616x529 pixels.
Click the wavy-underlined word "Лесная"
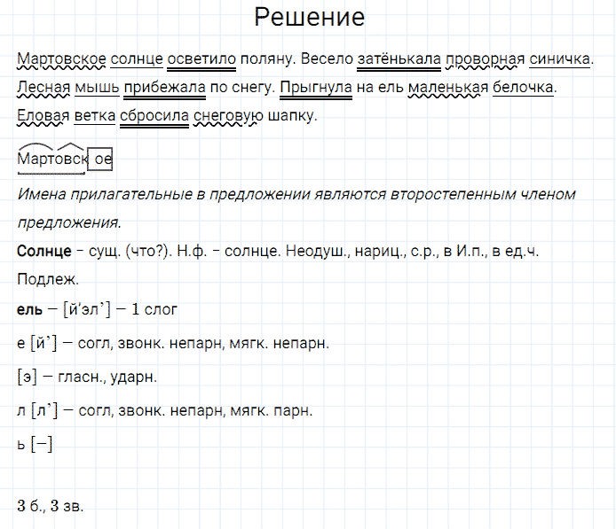point(42,89)
